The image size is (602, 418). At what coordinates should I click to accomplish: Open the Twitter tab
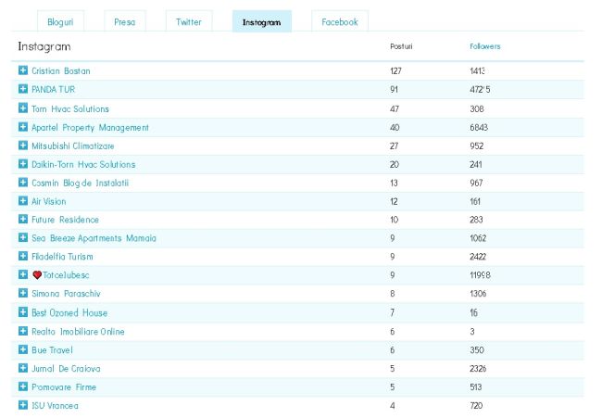coord(188,22)
